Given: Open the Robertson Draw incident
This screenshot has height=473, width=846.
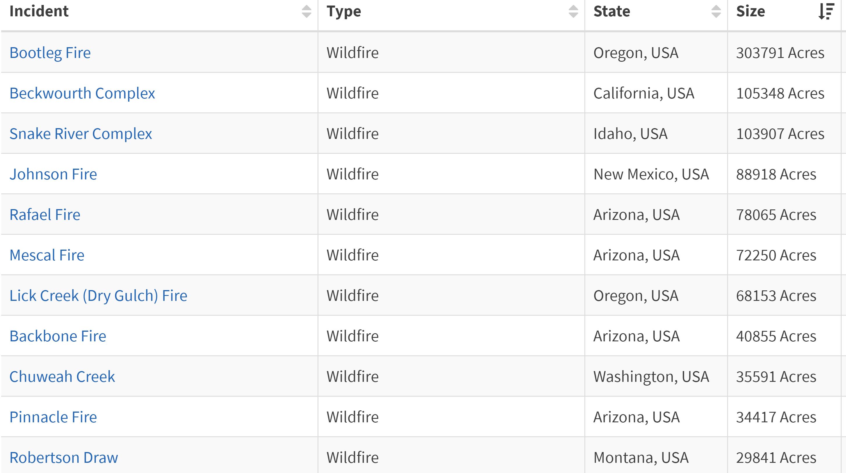Looking at the screenshot, I should pyautogui.click(x=64, y=458).
